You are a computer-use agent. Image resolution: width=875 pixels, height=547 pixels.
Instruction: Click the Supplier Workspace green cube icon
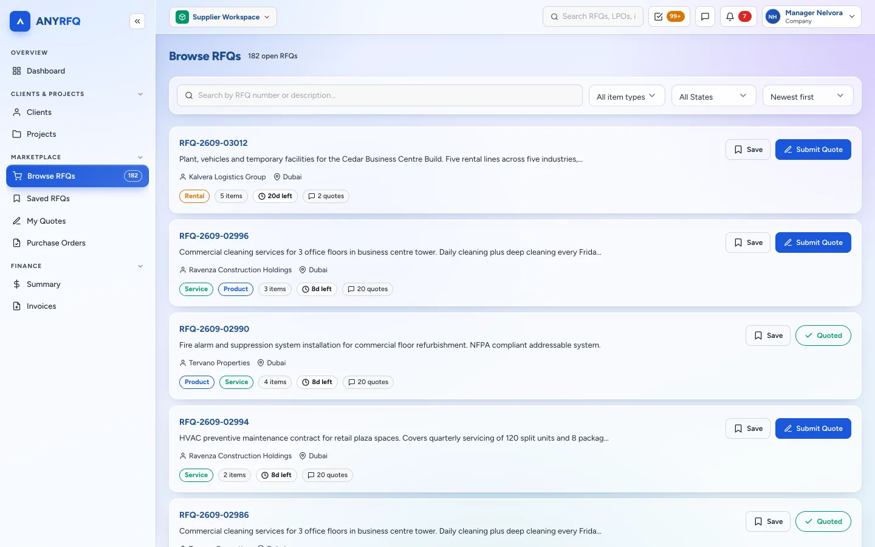182,17
